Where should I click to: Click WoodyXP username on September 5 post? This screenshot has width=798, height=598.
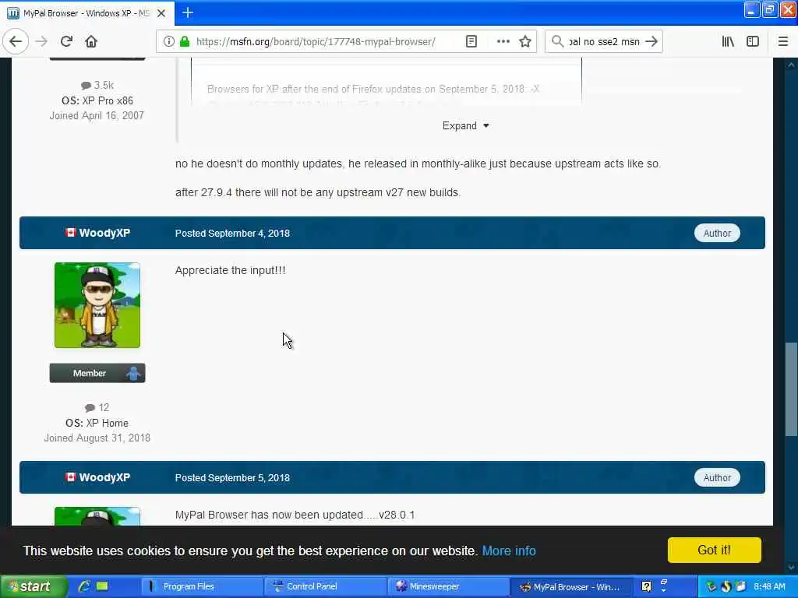[105, 477]
